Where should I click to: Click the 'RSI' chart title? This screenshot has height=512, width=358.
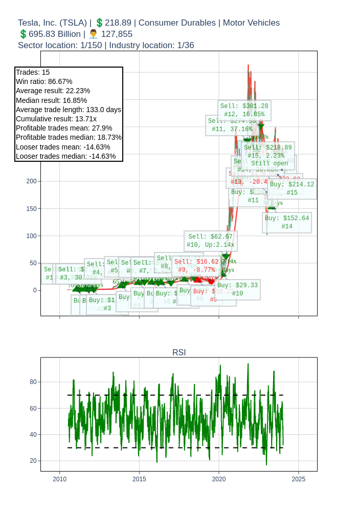click(x=179, y=352)
